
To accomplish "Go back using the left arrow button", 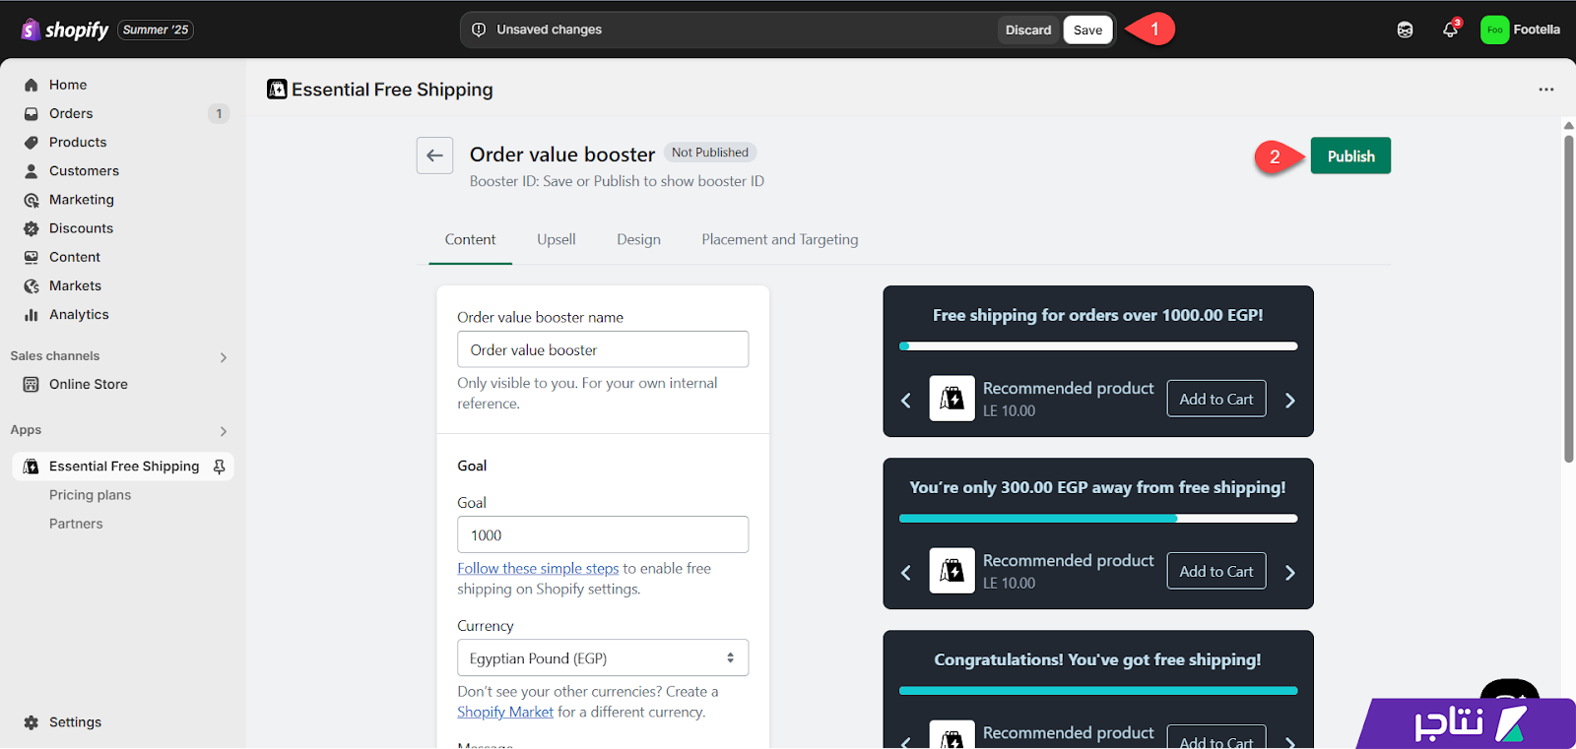I will tap(434, 156).
